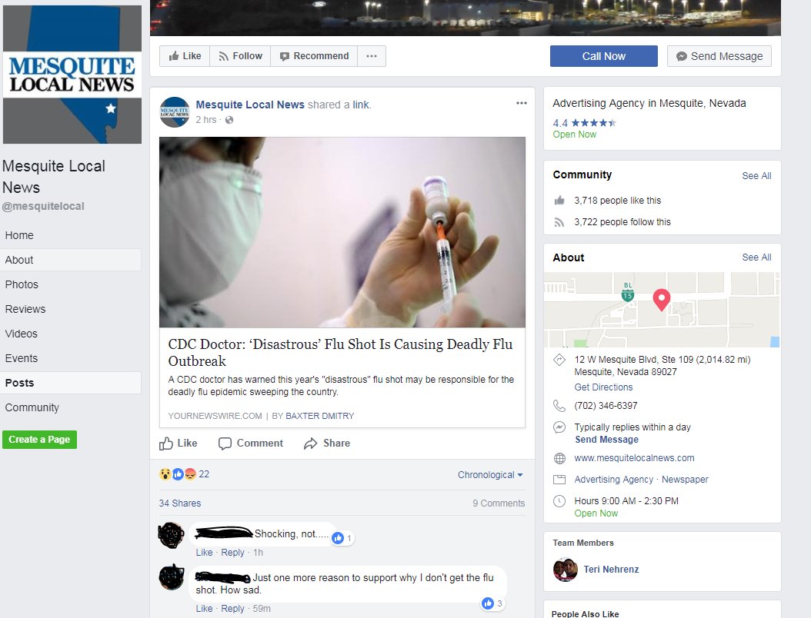Open www.mesquitelocalnews.com website link
Viewport: 811px width, 618px height.
coord(634,458)
